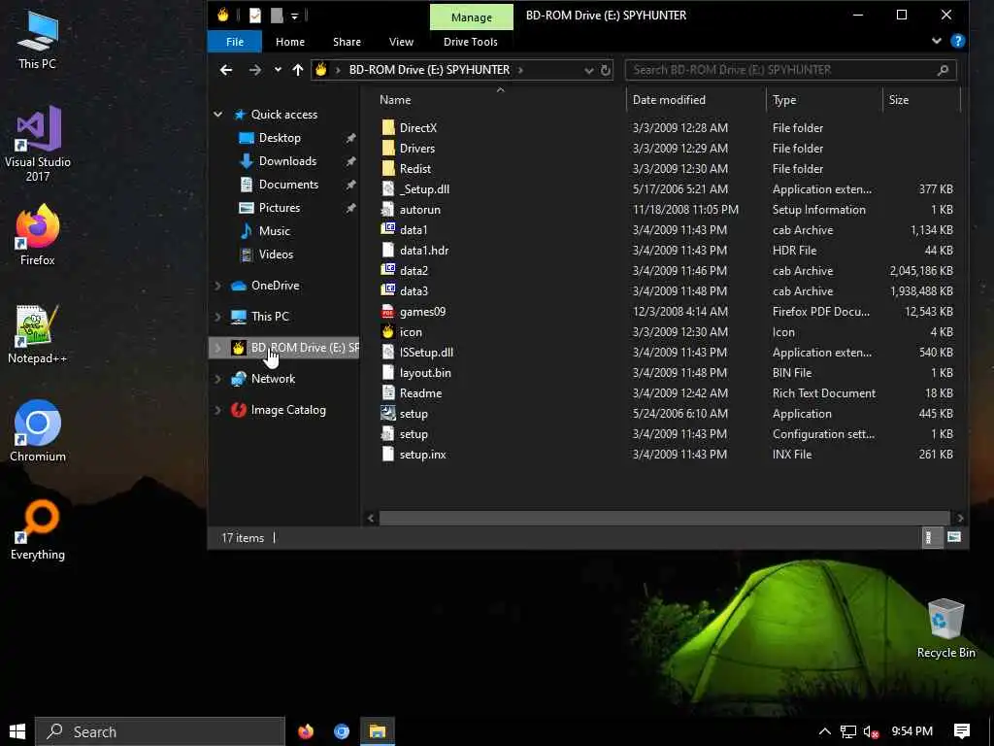This screenshot has height=746, width=994.
Task: Click New folder icon in title bar
Action: tap(277, 16)
